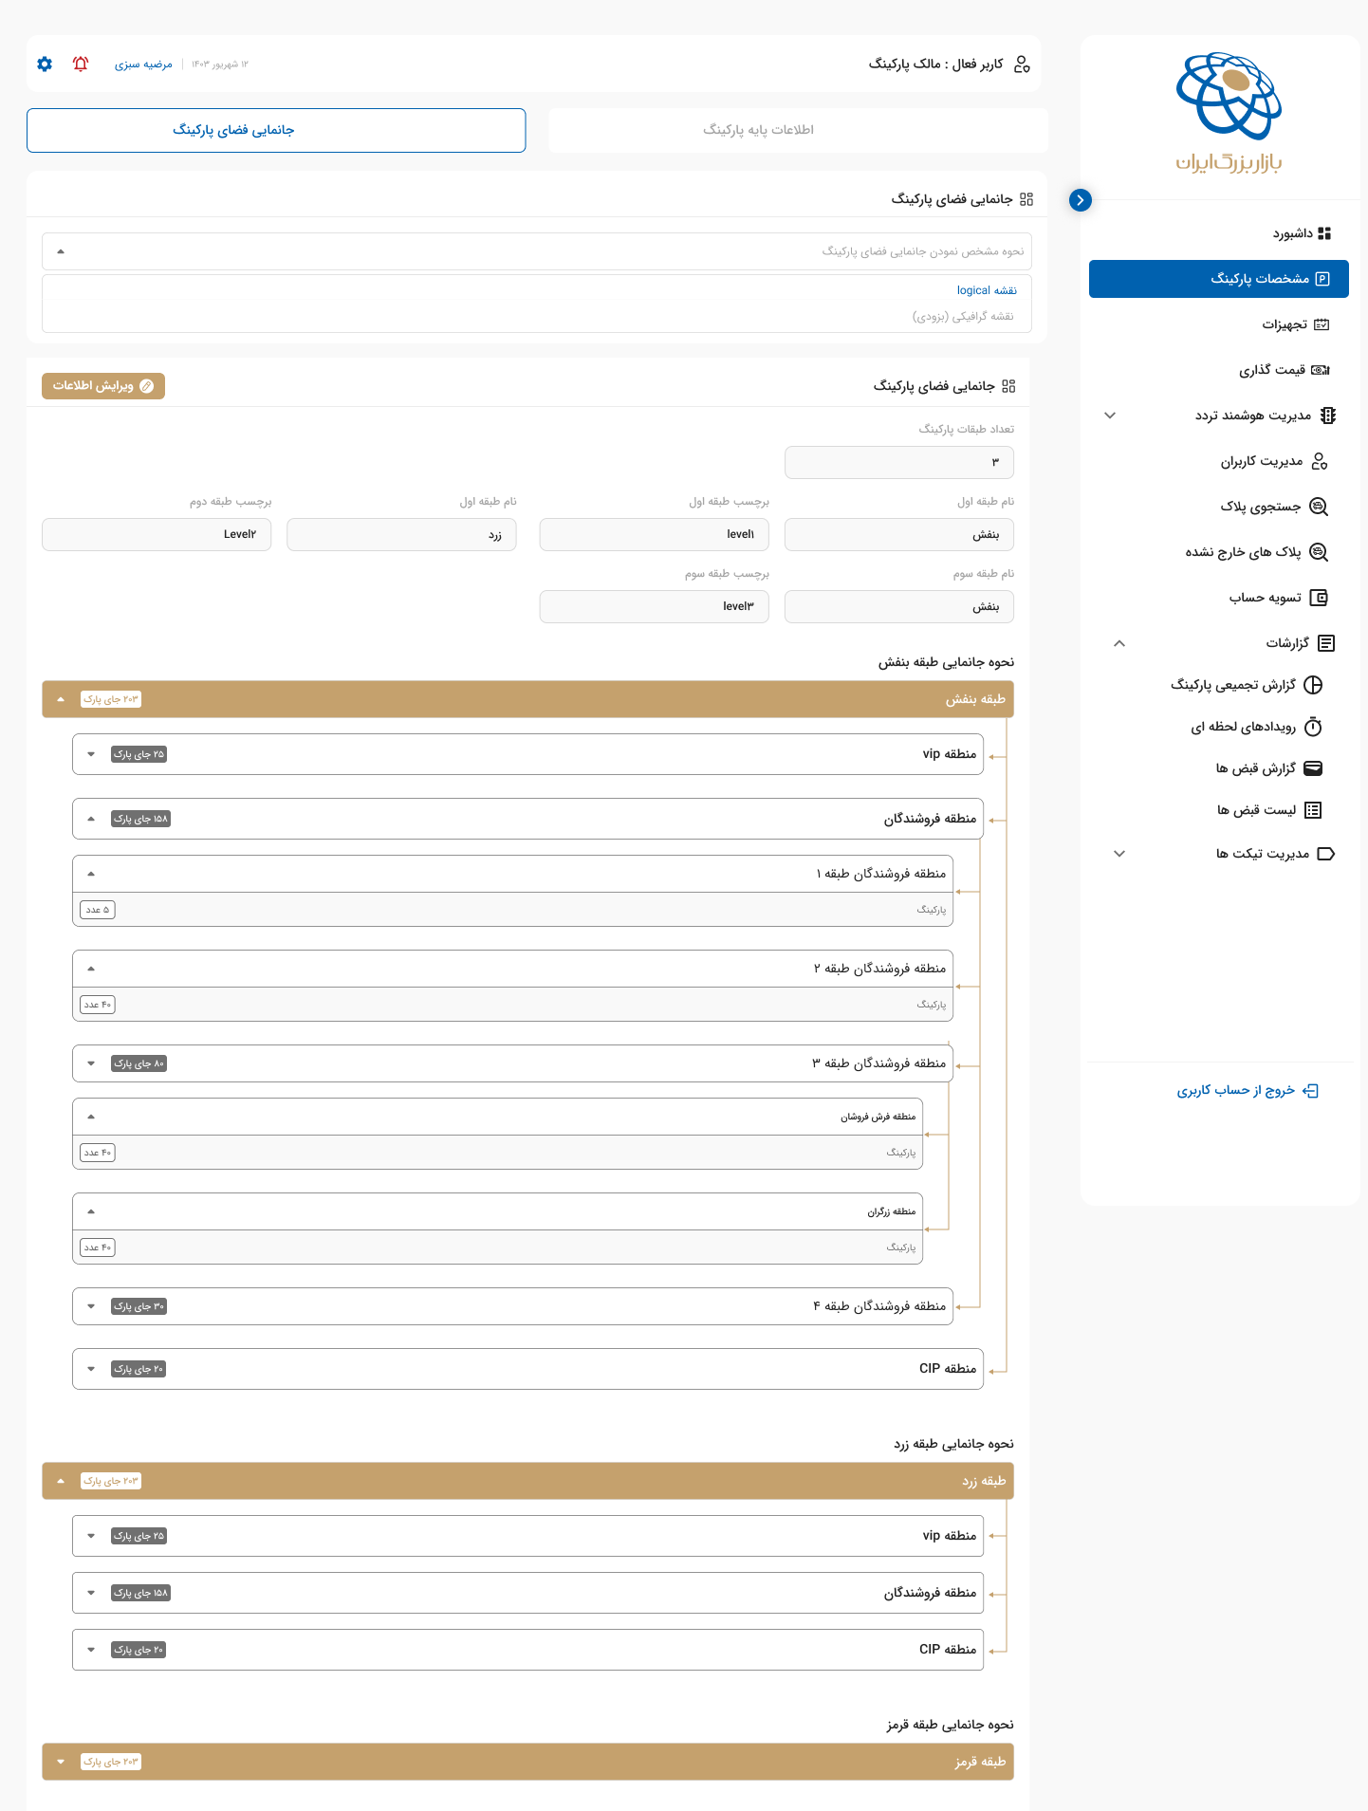The height and width of the screenshot is (1811, 1368).
Task: Select parking space layout tab
Action: click(x=276, y=130)
